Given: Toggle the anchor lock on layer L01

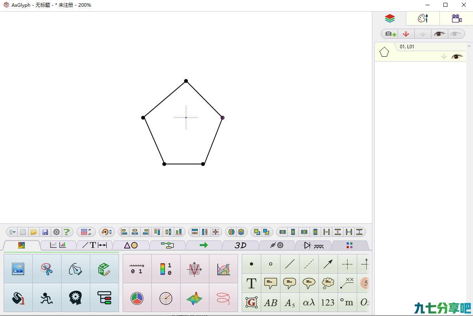Looking at the screenshot, I should point(444,56).
